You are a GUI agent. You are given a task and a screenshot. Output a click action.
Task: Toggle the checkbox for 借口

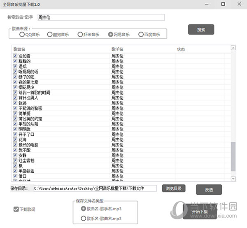[x=15, y=176]
